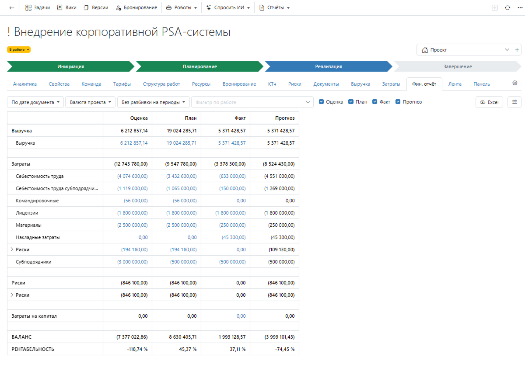Switch to the Структура работ tab
The height and width of the screenshot is (371, 525).
coord(161,84)
